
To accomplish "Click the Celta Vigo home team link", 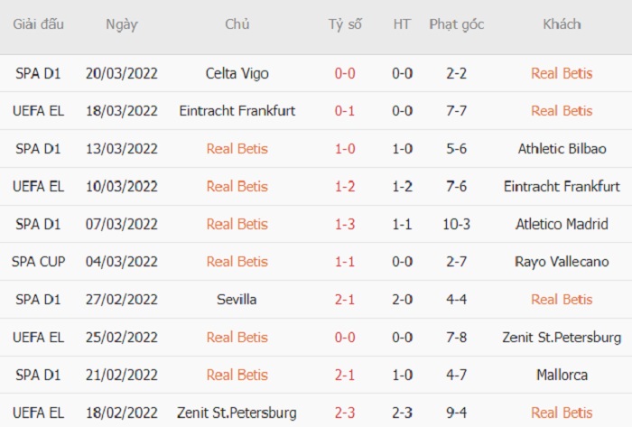I will (x=237, y=74).
